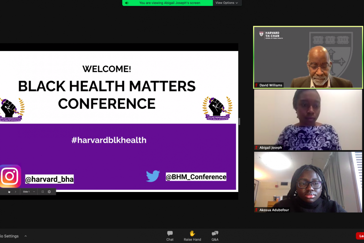This screenshot has height=243, width=364.
Task: Click the Instagram logo on the slide
Action: pyautogui.click(x=10, y=176)
